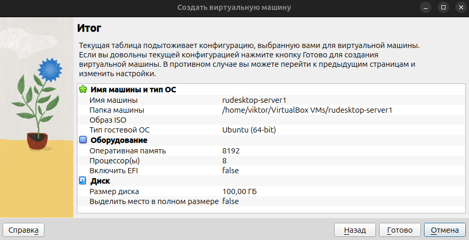Go back with the Назад button
469x240 pixels.
(354, 230)
